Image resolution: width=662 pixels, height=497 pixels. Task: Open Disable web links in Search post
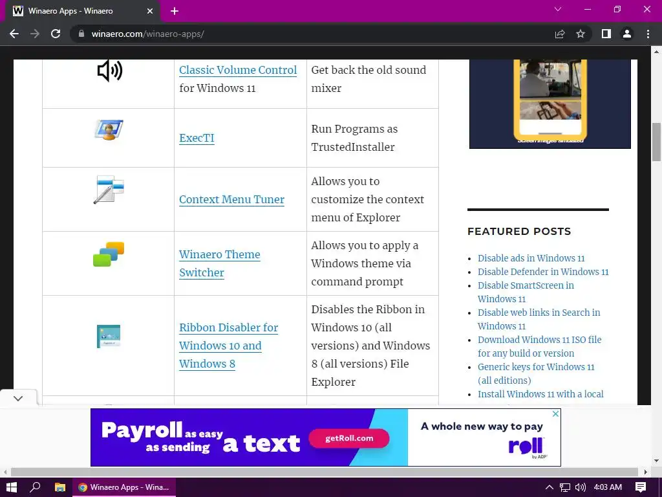point(539,319)
